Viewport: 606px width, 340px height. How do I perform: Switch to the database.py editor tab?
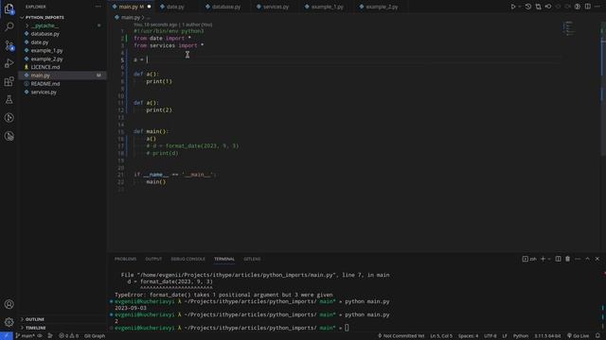[226, 7]
